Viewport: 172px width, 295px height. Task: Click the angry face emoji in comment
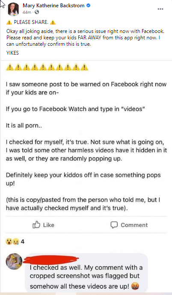click(136, 286)
